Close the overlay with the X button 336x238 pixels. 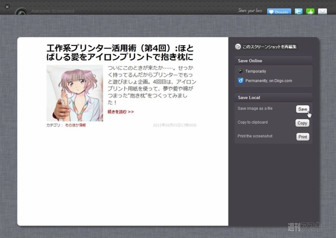[x=7, y=7]
